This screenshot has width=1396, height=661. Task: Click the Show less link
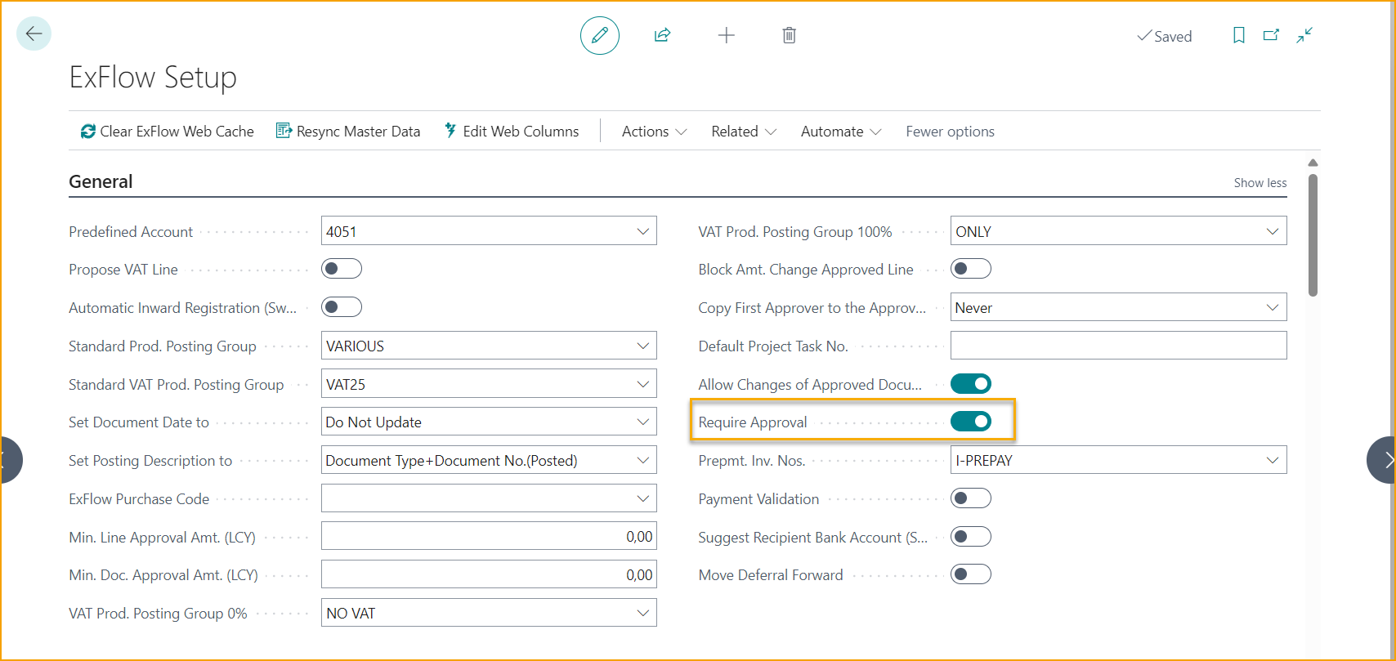1260,183
